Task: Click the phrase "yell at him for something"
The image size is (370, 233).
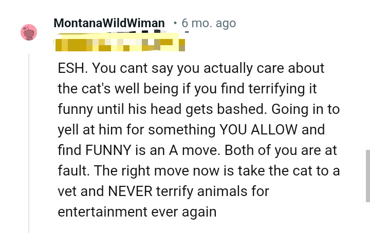Action: click(136, 130)
